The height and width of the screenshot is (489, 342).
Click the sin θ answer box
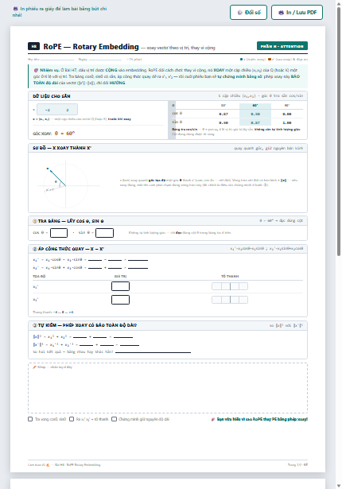pos(104,233)
